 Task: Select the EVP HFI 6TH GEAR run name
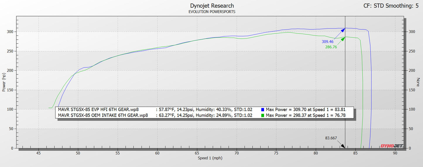coord(98,110)
